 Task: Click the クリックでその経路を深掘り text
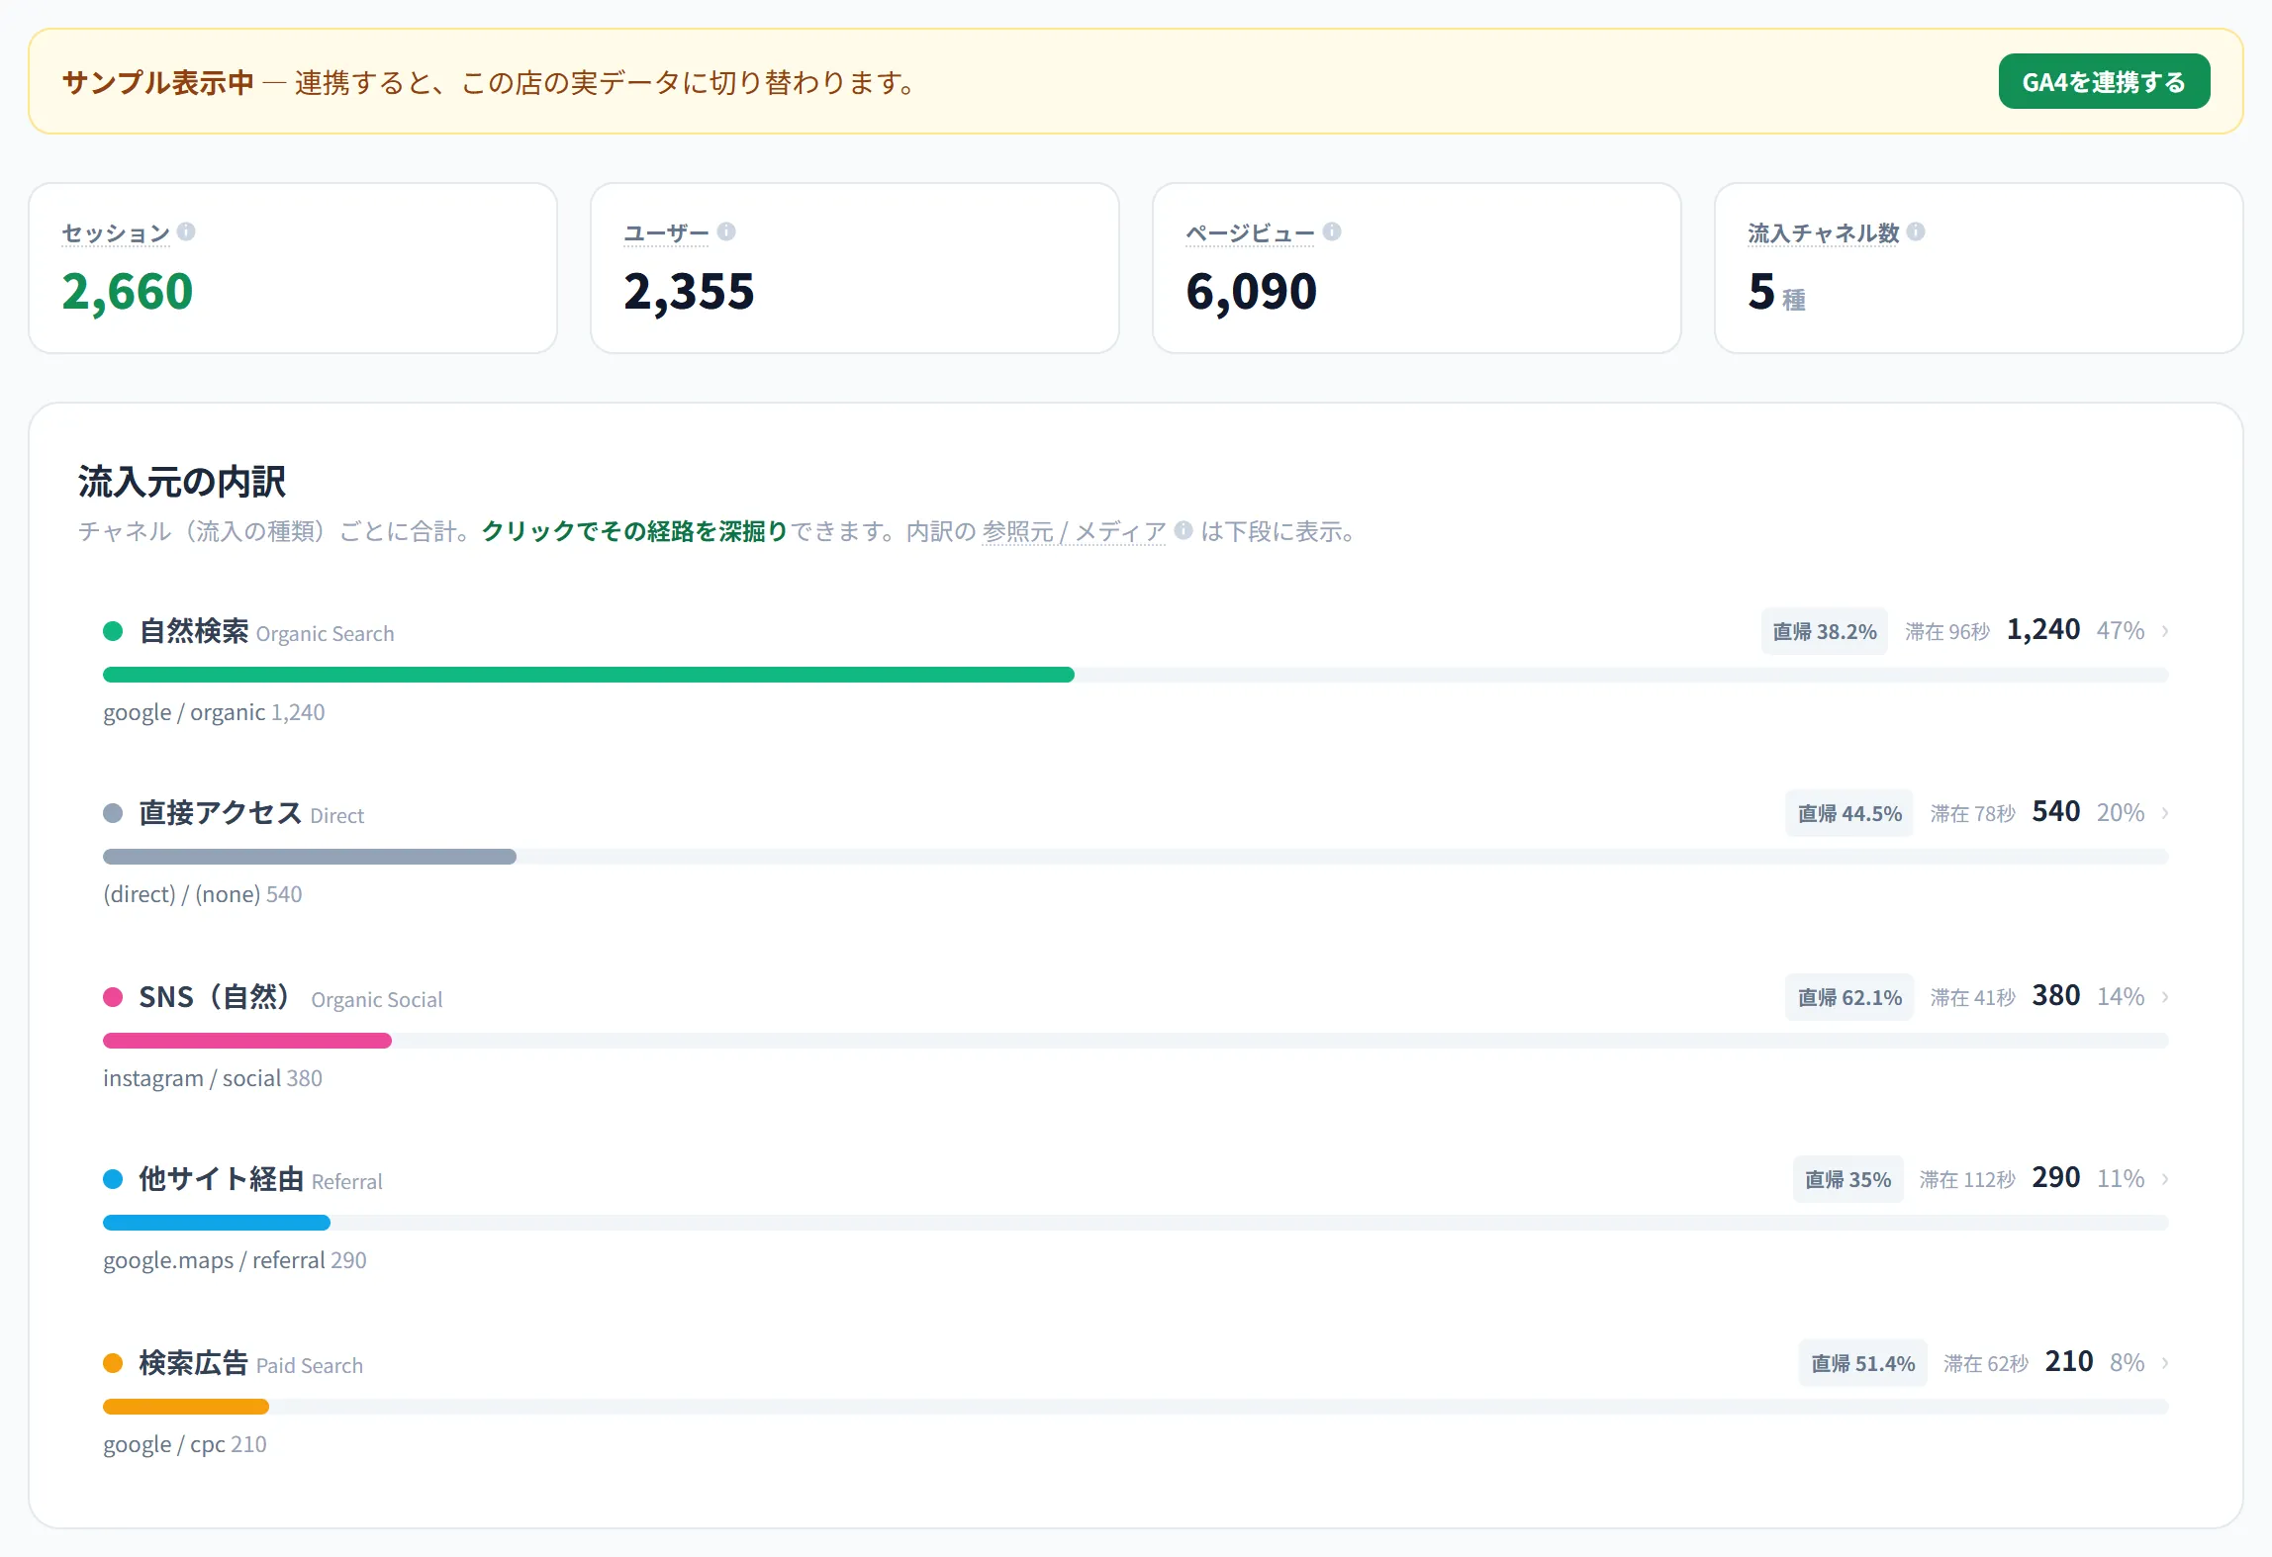[634, 531]
